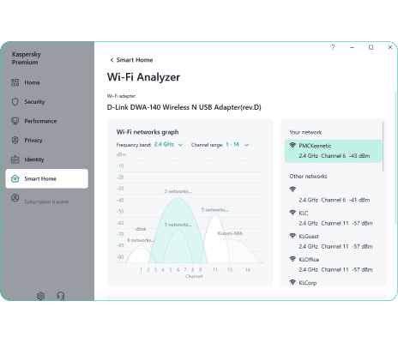The image size is (398, 343).
Task: Open settings via gear icon
Action: (x=41, y=296)
